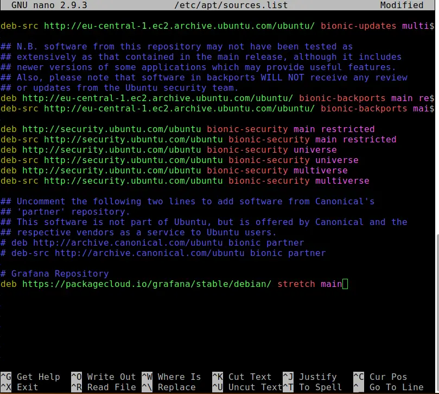Click the Where Is shortcut label
The width and height of the screenshot is (439, 394).
point(179,377)
